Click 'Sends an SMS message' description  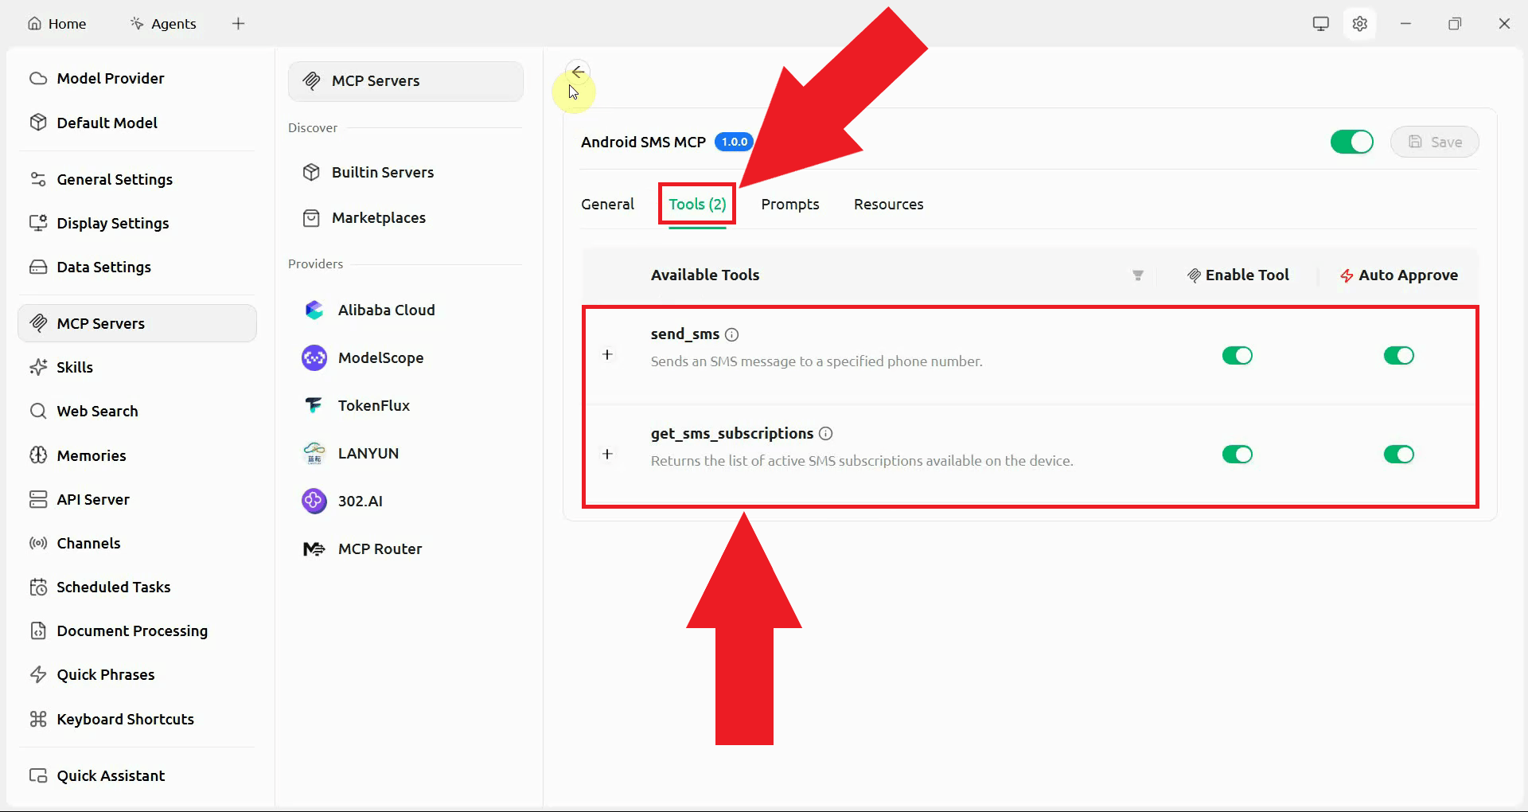(x=817, y=361)
